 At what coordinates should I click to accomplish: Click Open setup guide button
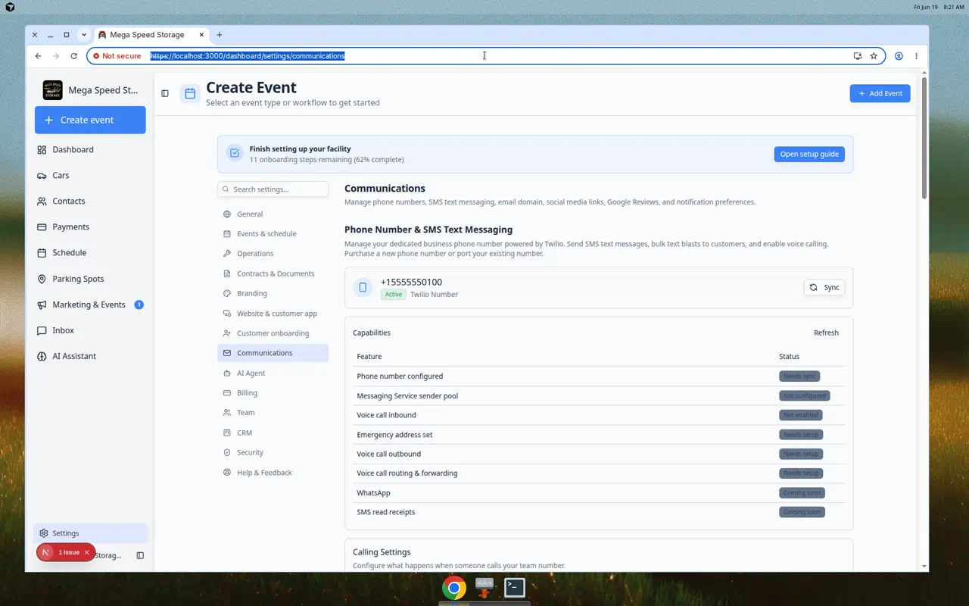click(x=809, y=154)
